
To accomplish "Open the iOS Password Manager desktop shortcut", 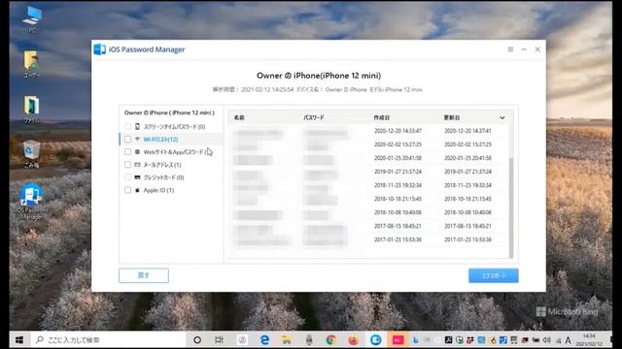I will click(x=32, y=201).
